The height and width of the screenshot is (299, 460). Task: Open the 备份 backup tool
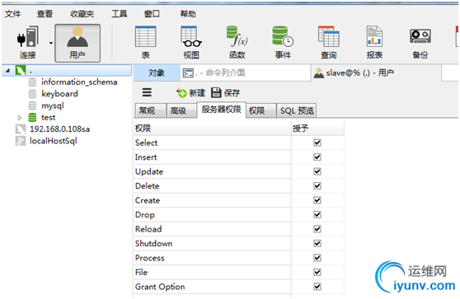tap(420, 43)
